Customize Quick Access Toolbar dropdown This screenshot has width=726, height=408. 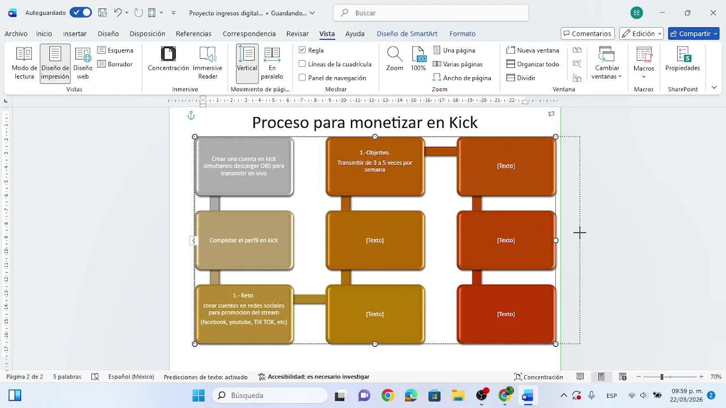173,12
